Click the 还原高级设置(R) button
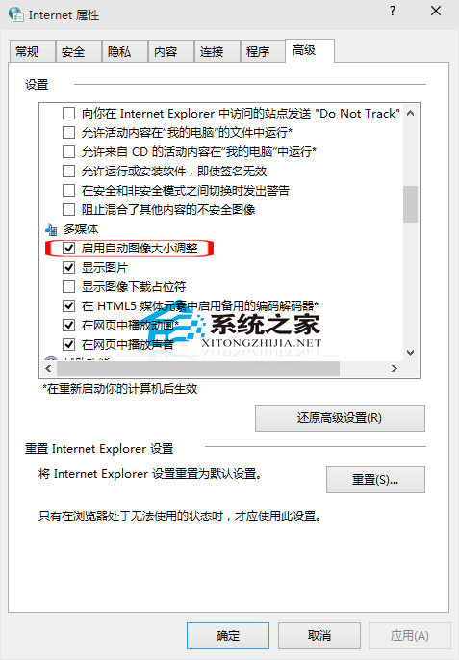Screen dimensions: 459x660 coord(340,418)
